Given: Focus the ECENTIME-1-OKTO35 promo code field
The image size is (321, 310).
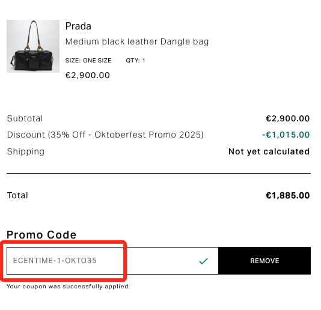Looking at the screenshot, I should tap(112, 261).
